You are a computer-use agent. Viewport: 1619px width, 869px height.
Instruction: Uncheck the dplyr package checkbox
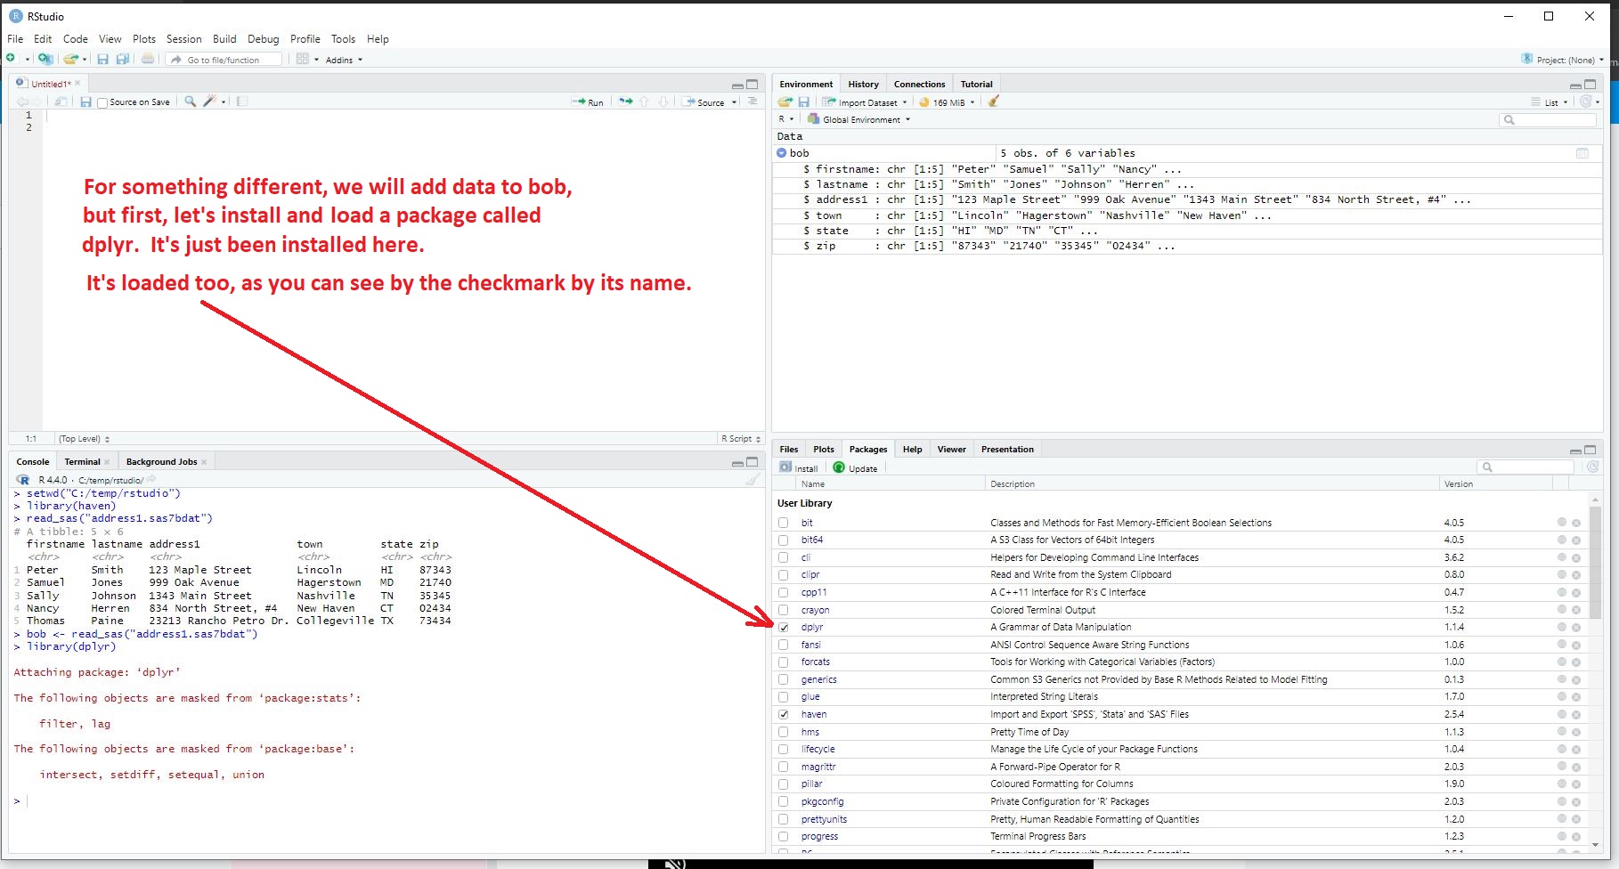coord(784,628)
